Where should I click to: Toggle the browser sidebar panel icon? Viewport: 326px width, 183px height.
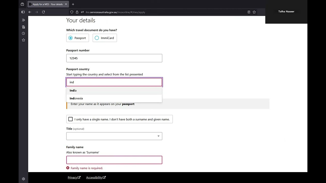(23, 12)
